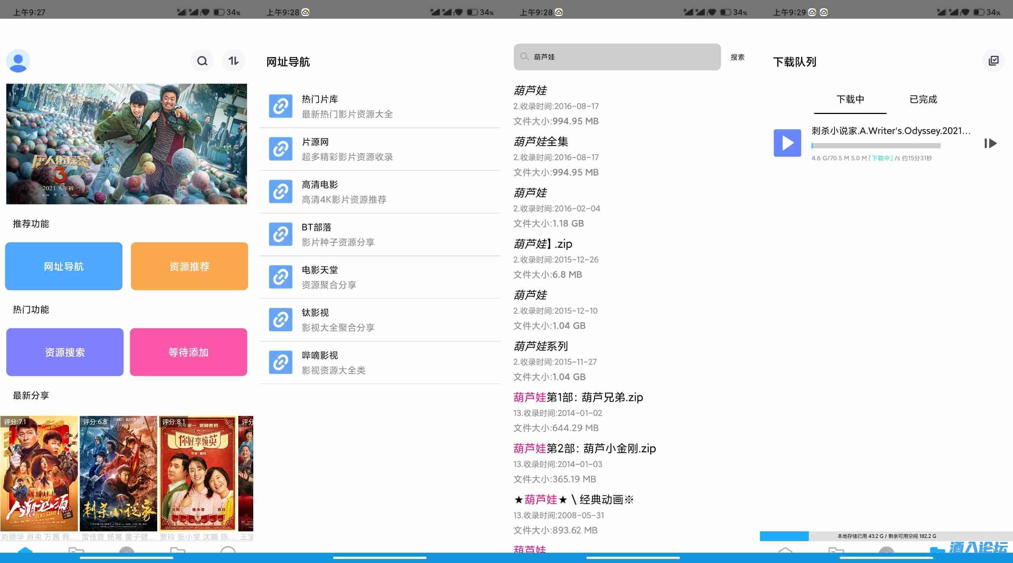Open the 你好李焕英 poster thumbnail
The width and height of the screenshot is (1013, 563).
(198, 473)
